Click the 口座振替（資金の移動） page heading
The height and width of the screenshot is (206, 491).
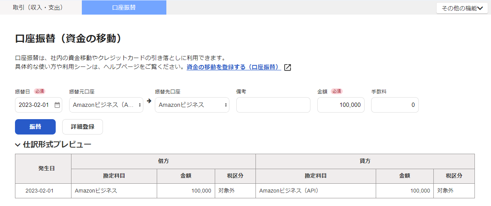tap(69, 38)
